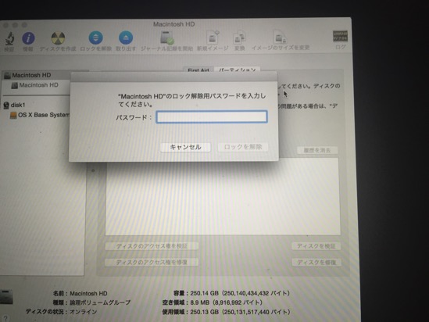Click the Verify (検証) microscope icon

(x=9, y=38)
